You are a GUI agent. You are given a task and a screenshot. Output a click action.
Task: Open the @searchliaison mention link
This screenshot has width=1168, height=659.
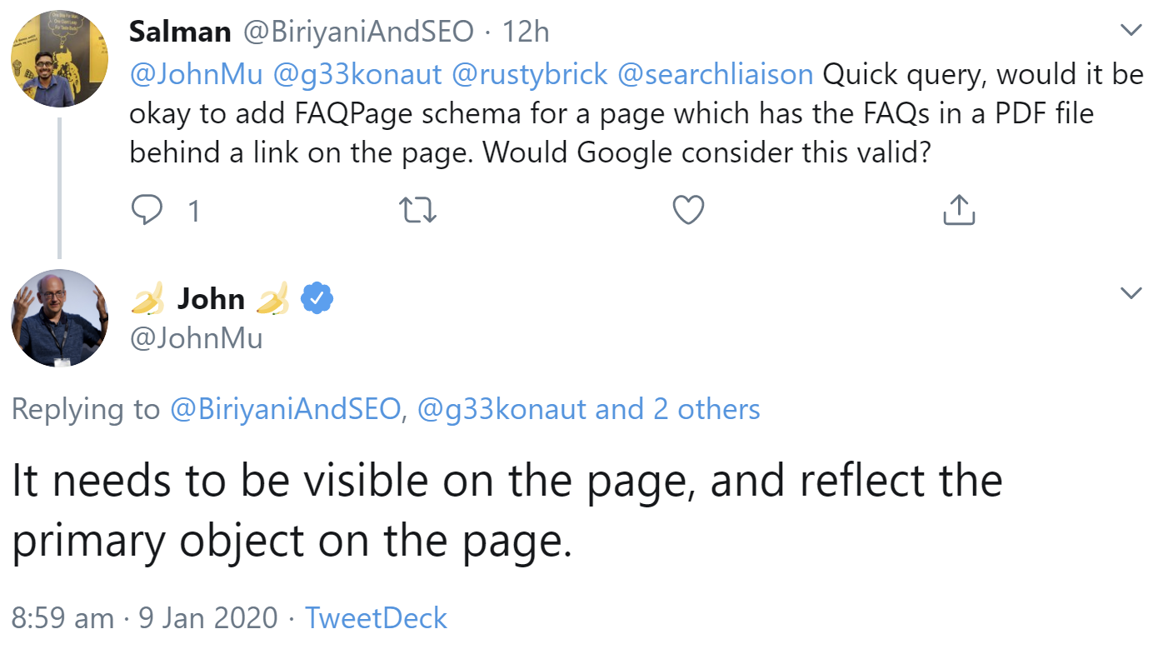point(716,75)
